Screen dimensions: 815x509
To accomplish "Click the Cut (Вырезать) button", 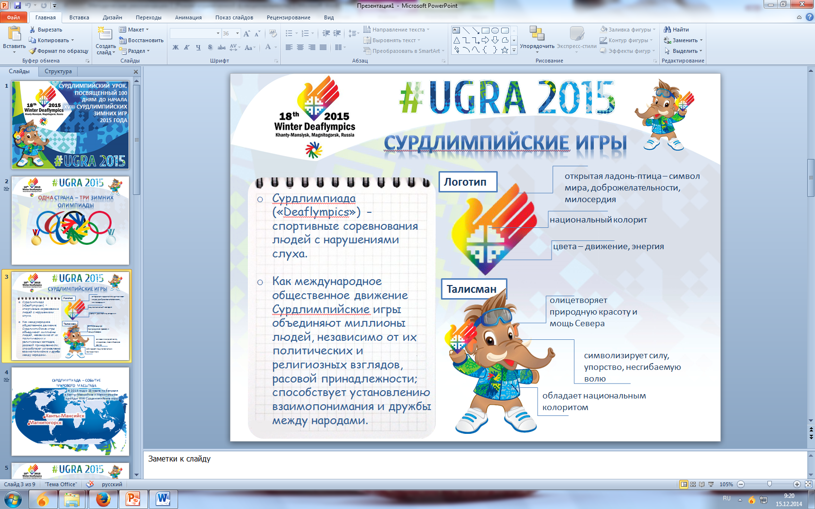I will pos(46,30).
